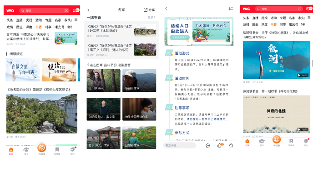This screenshot has width=318, height=171.
Task: Open the channel menu icon on the 微澜读书会 screen
Action: [309, 18]
